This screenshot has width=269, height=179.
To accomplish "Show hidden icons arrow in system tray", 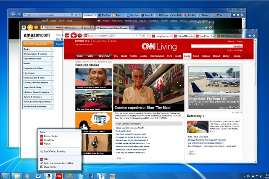I will [x=244, y=176].
